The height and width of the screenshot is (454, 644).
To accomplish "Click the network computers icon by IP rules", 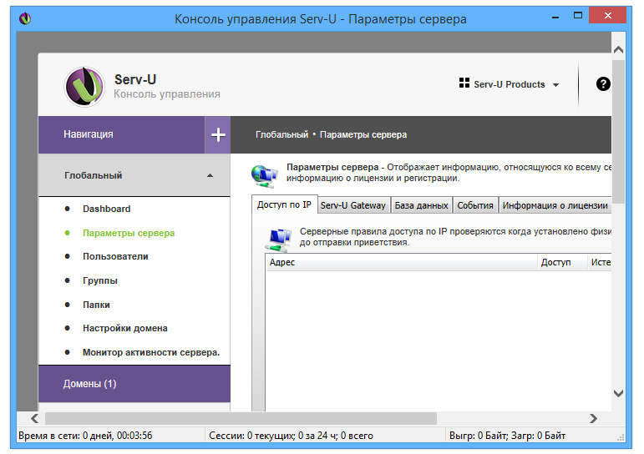I will [x=278, y=240].
